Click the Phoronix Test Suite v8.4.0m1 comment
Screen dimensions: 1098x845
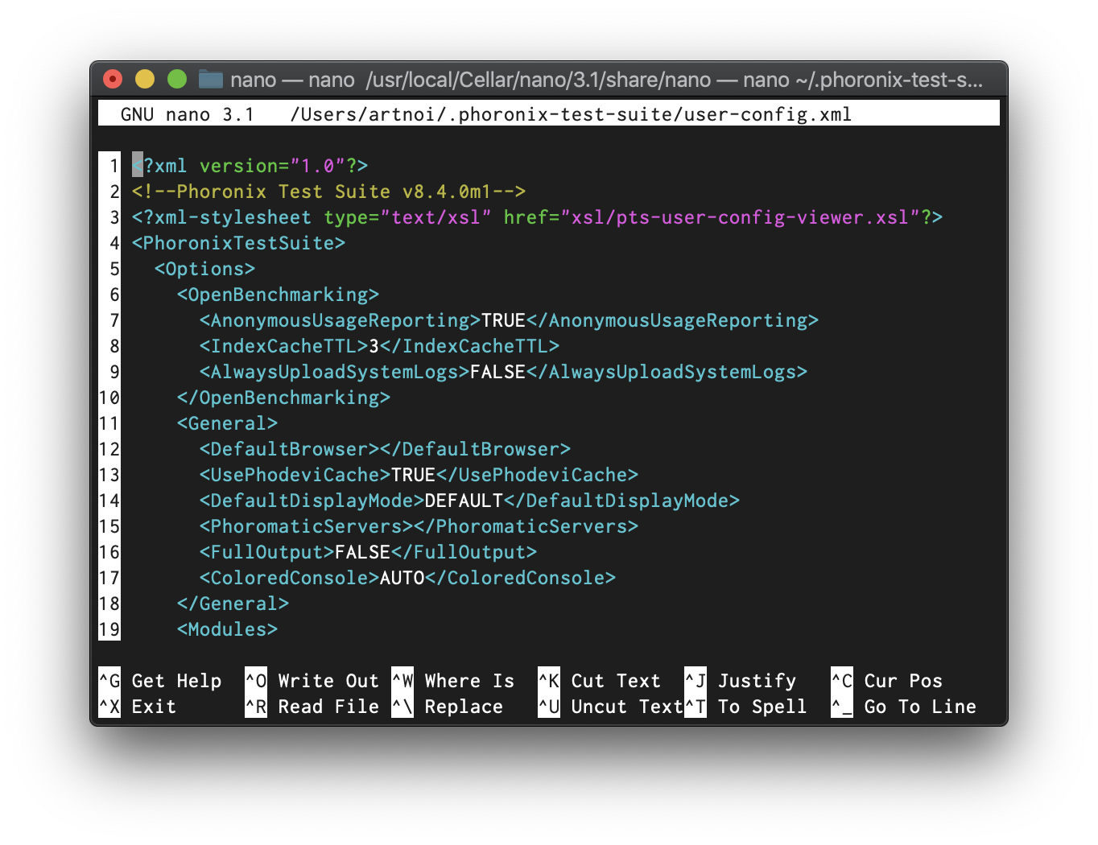click(329, 192)
